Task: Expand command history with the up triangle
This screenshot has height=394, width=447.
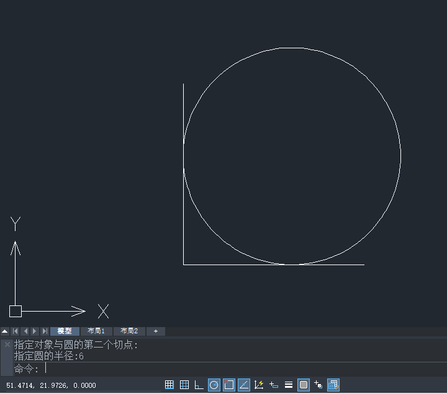Action: [5, 331]
